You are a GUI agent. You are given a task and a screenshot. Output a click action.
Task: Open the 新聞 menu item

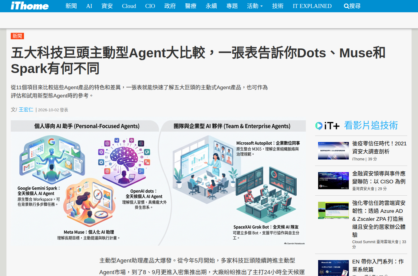pos(71,6)
